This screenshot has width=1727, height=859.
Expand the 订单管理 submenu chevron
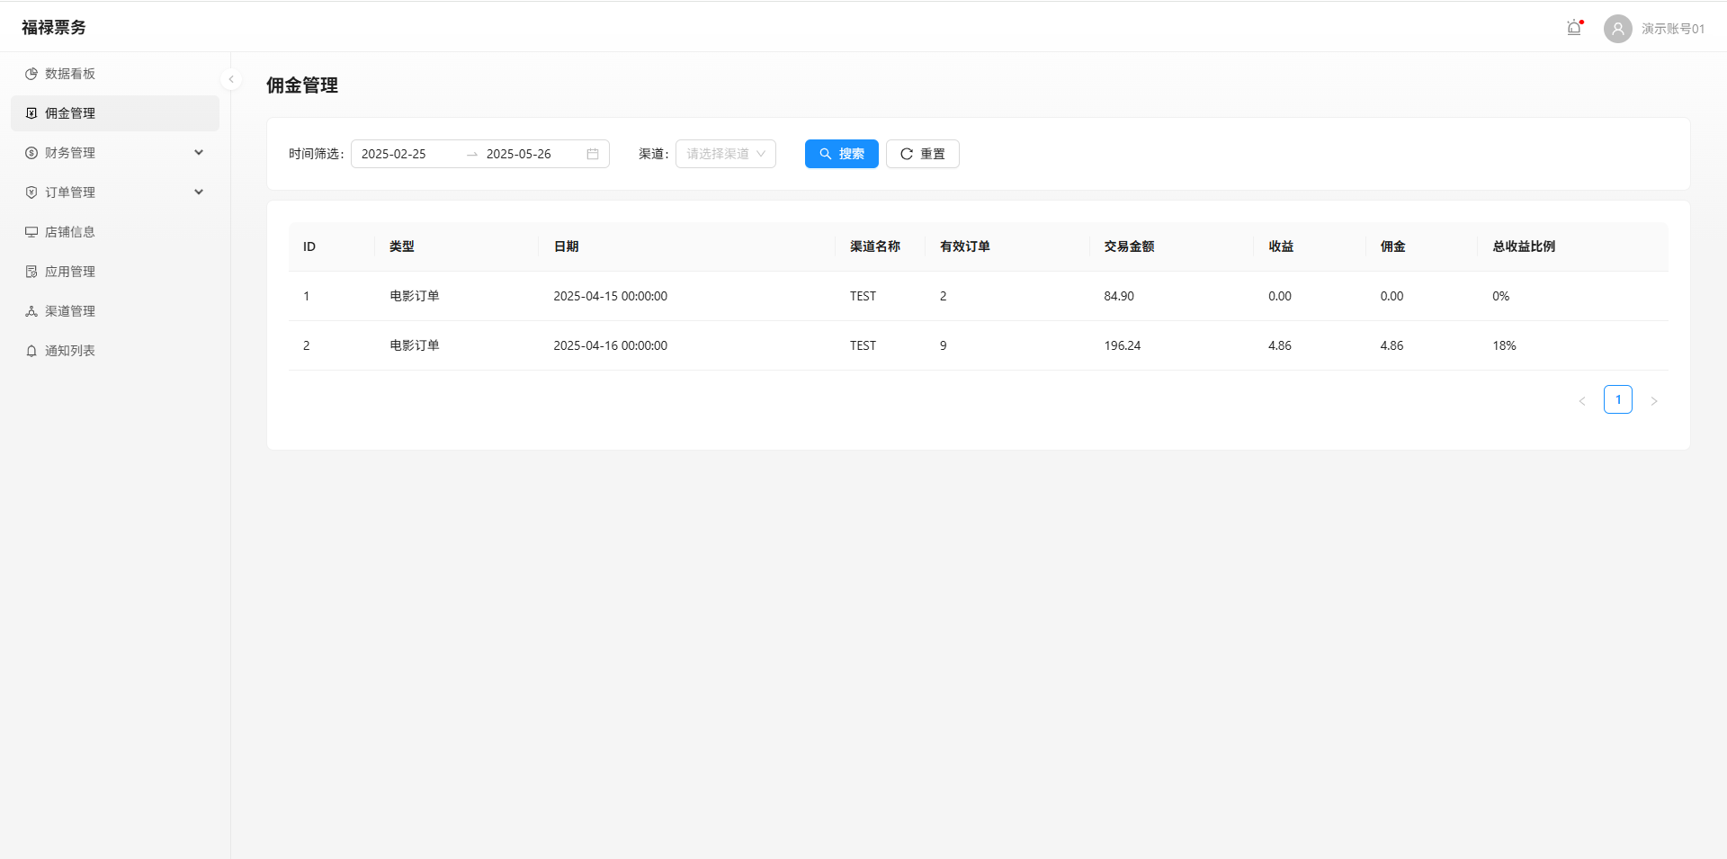tap(199, 192)
